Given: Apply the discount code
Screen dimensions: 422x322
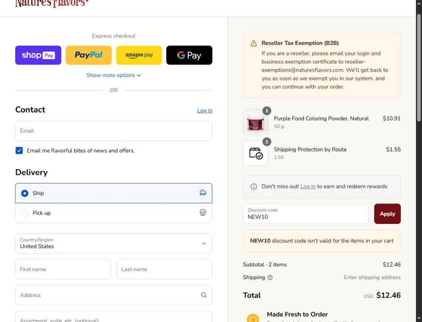Looking at the screenshot, I should tap(387, 214).
